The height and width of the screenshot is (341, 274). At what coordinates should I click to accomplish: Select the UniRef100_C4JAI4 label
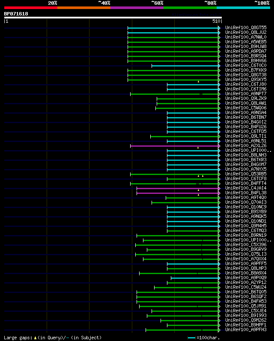tap(246, 188)
